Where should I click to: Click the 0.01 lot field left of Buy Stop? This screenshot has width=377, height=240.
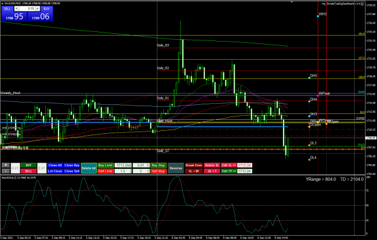click(141, 165)
